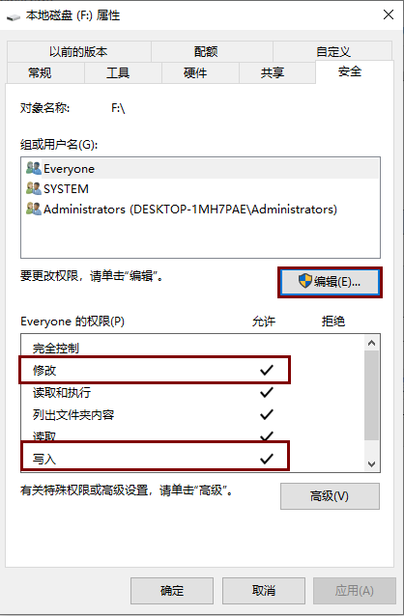Select the Administrators entry in user list

tap(200, 209)
